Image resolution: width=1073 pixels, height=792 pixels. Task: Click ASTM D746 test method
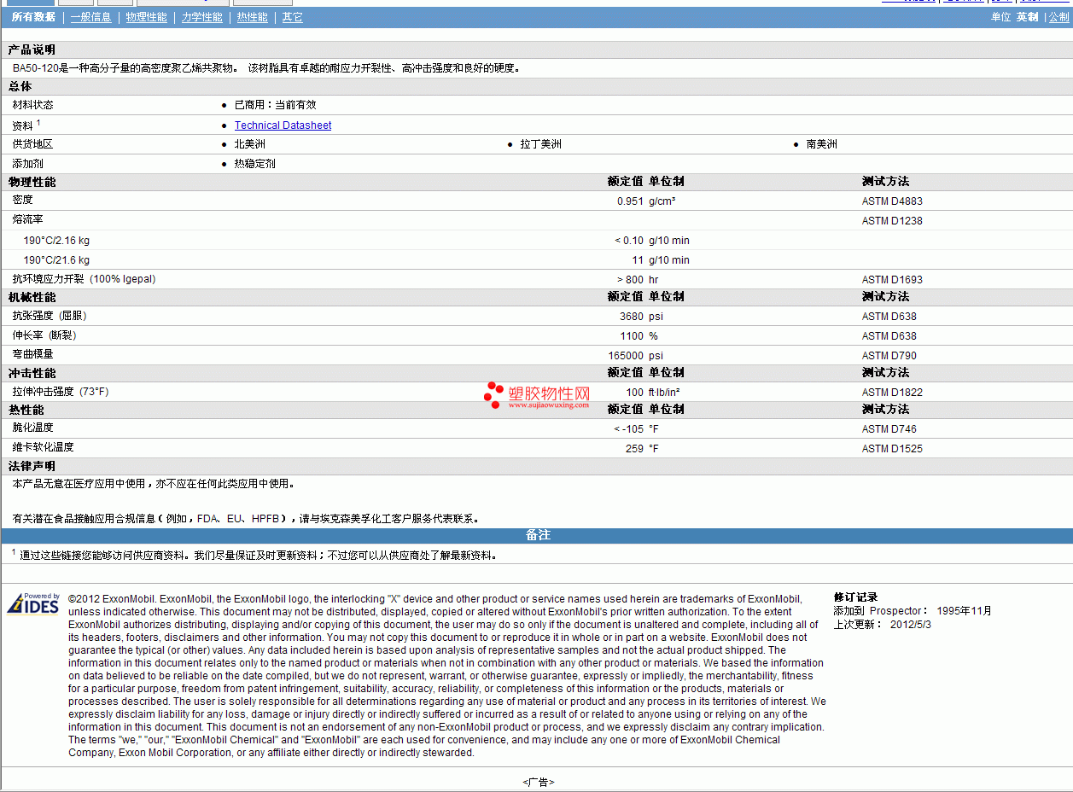[889, 429]
